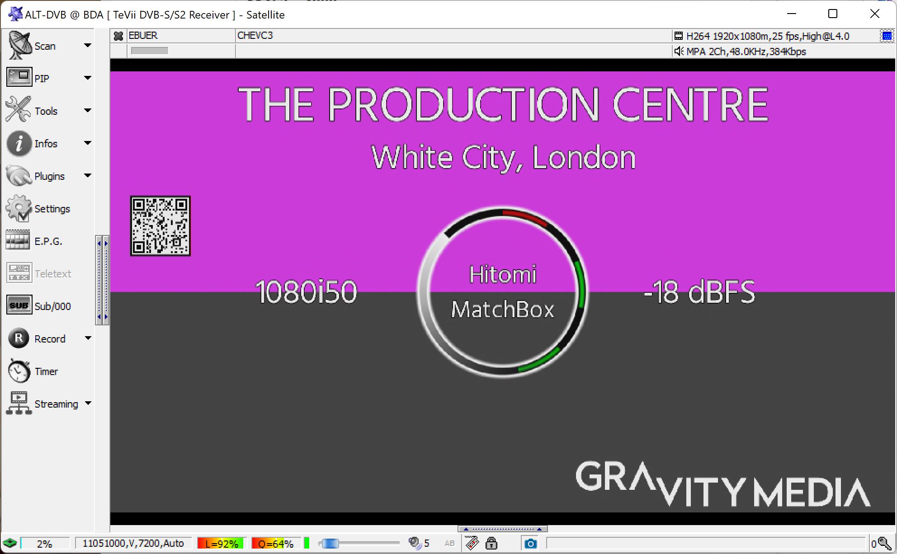Click the small gray progress bar under EBUER
The width and height of the screenshot is (897, 554).
pos(150,51)
